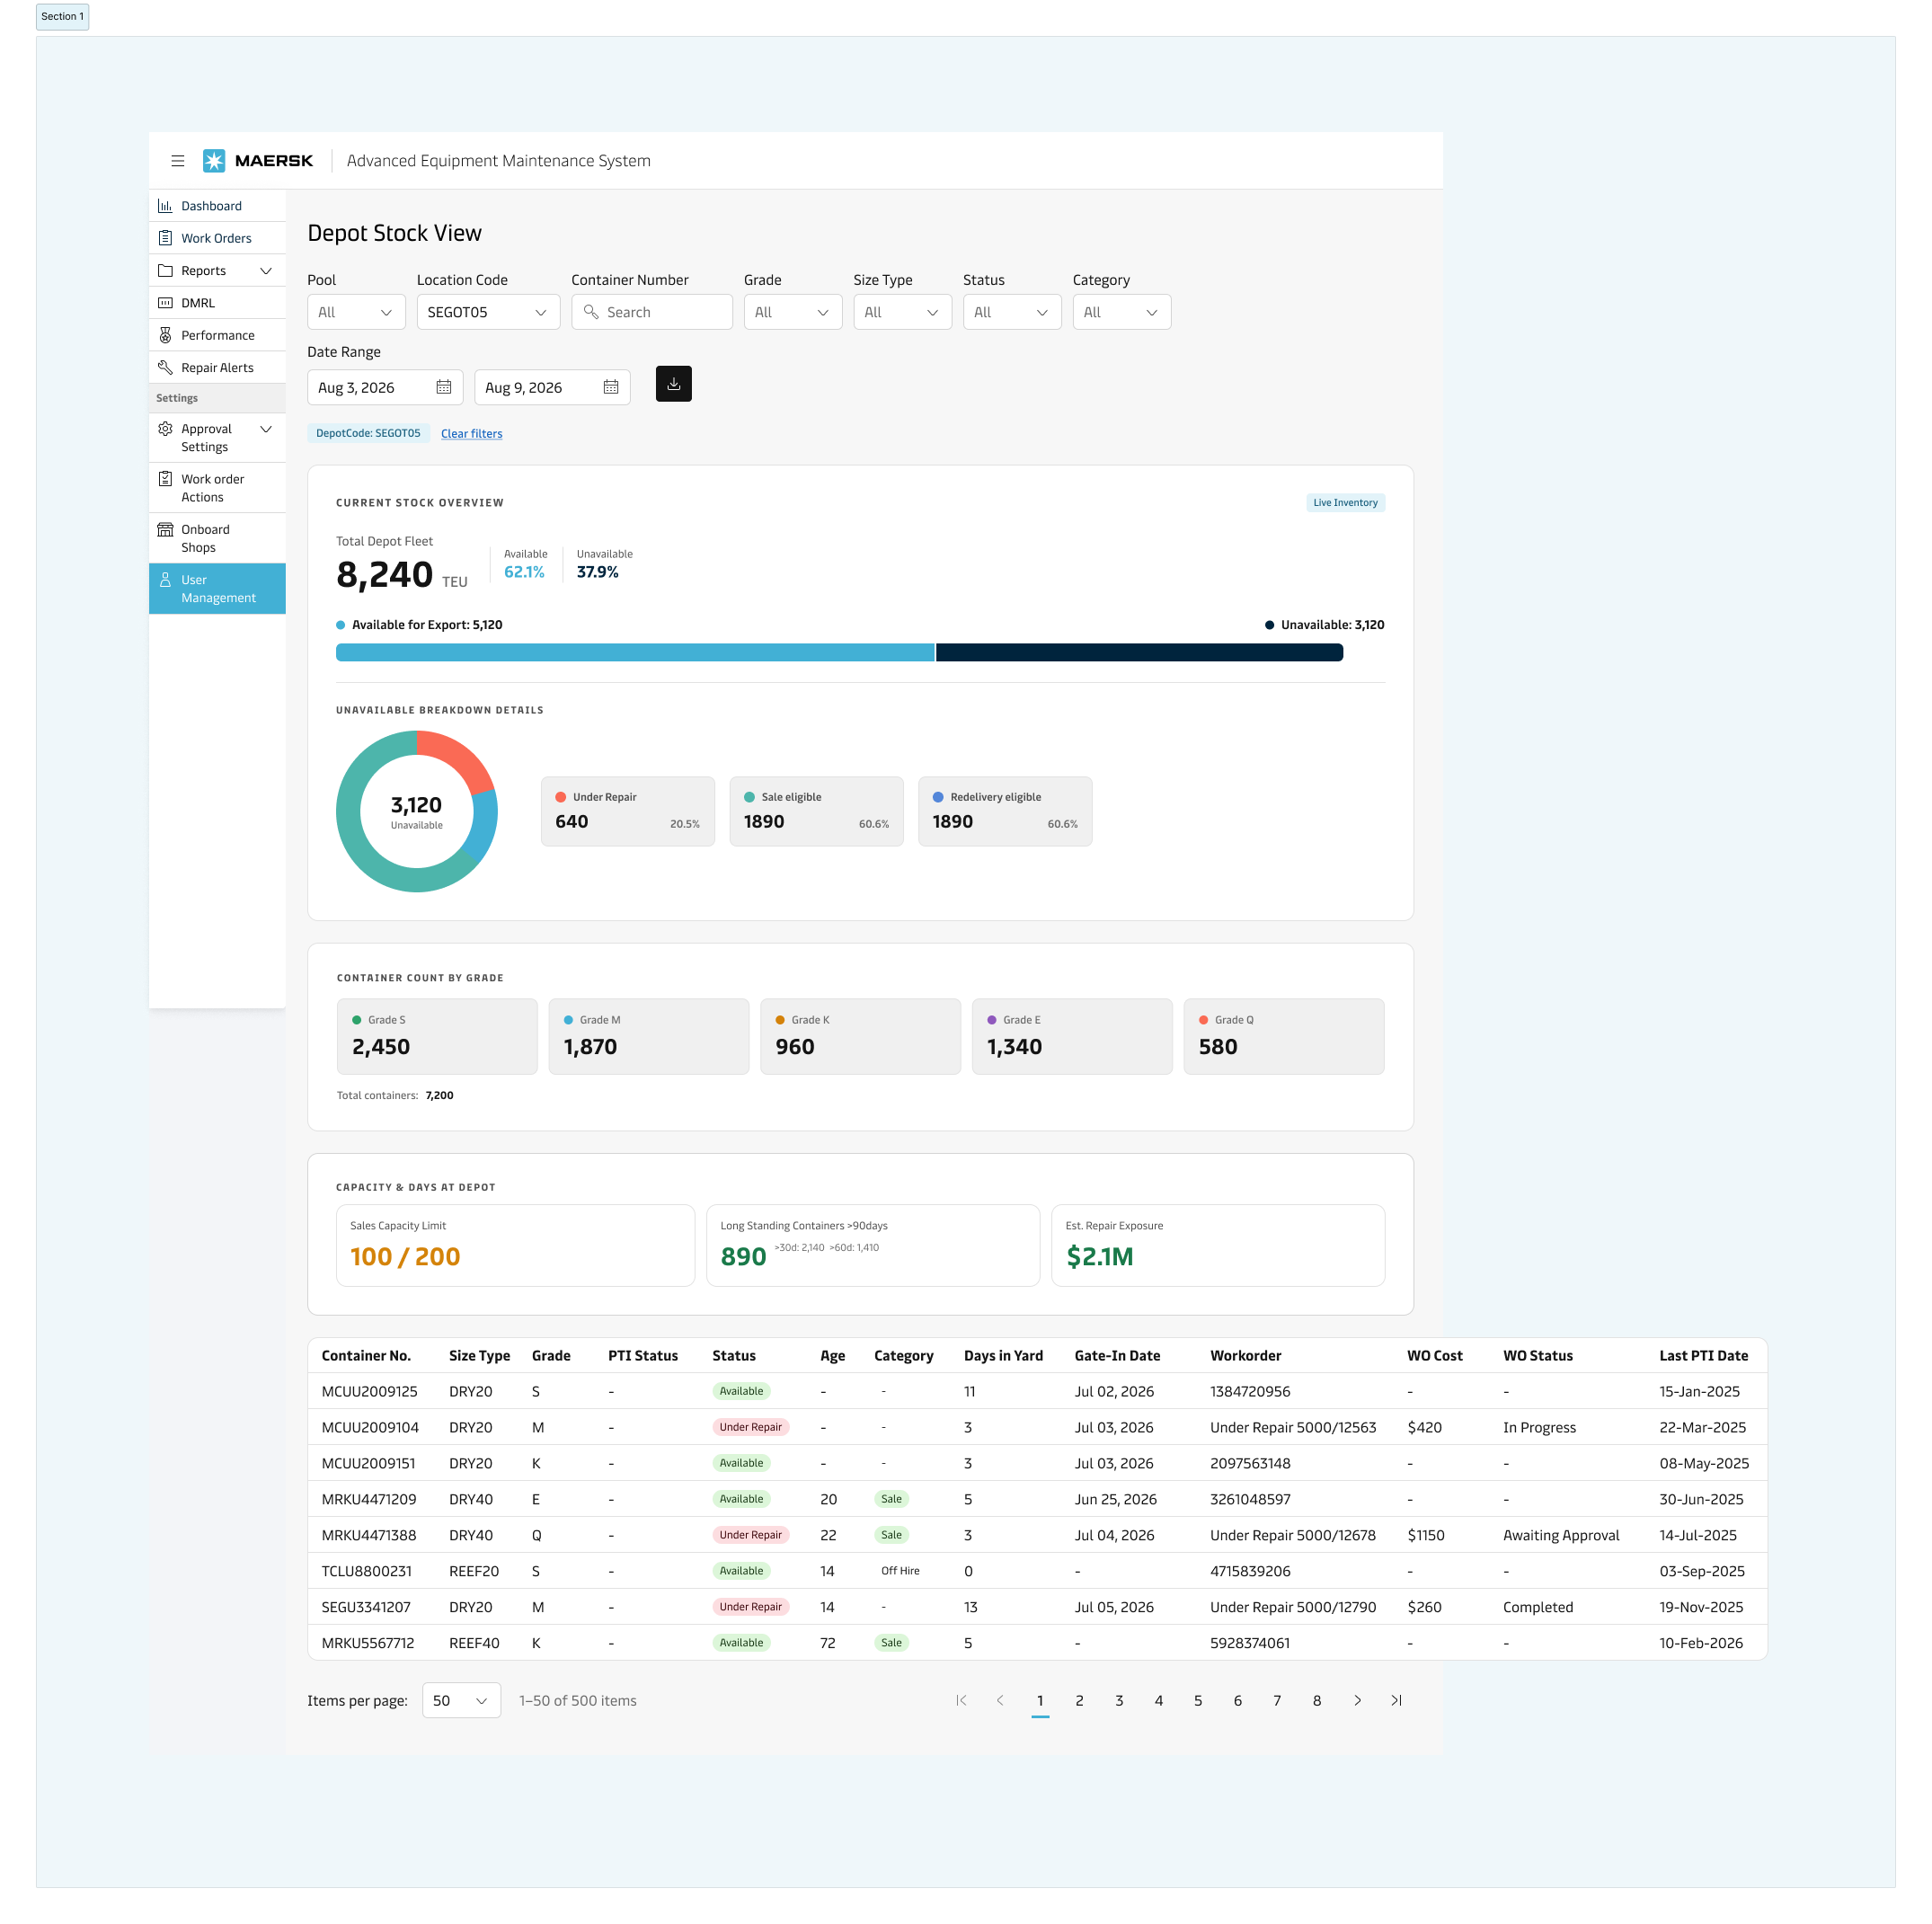The image size is (1932, 1924).
Task: Open the hamburger navigation menu
Action: point(178,161)
